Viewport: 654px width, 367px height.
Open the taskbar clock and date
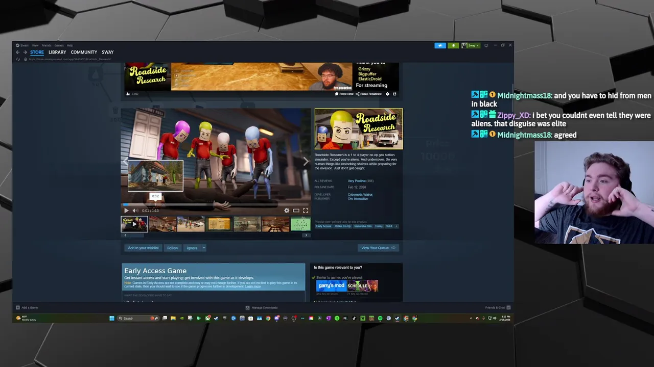click(505, 318)
